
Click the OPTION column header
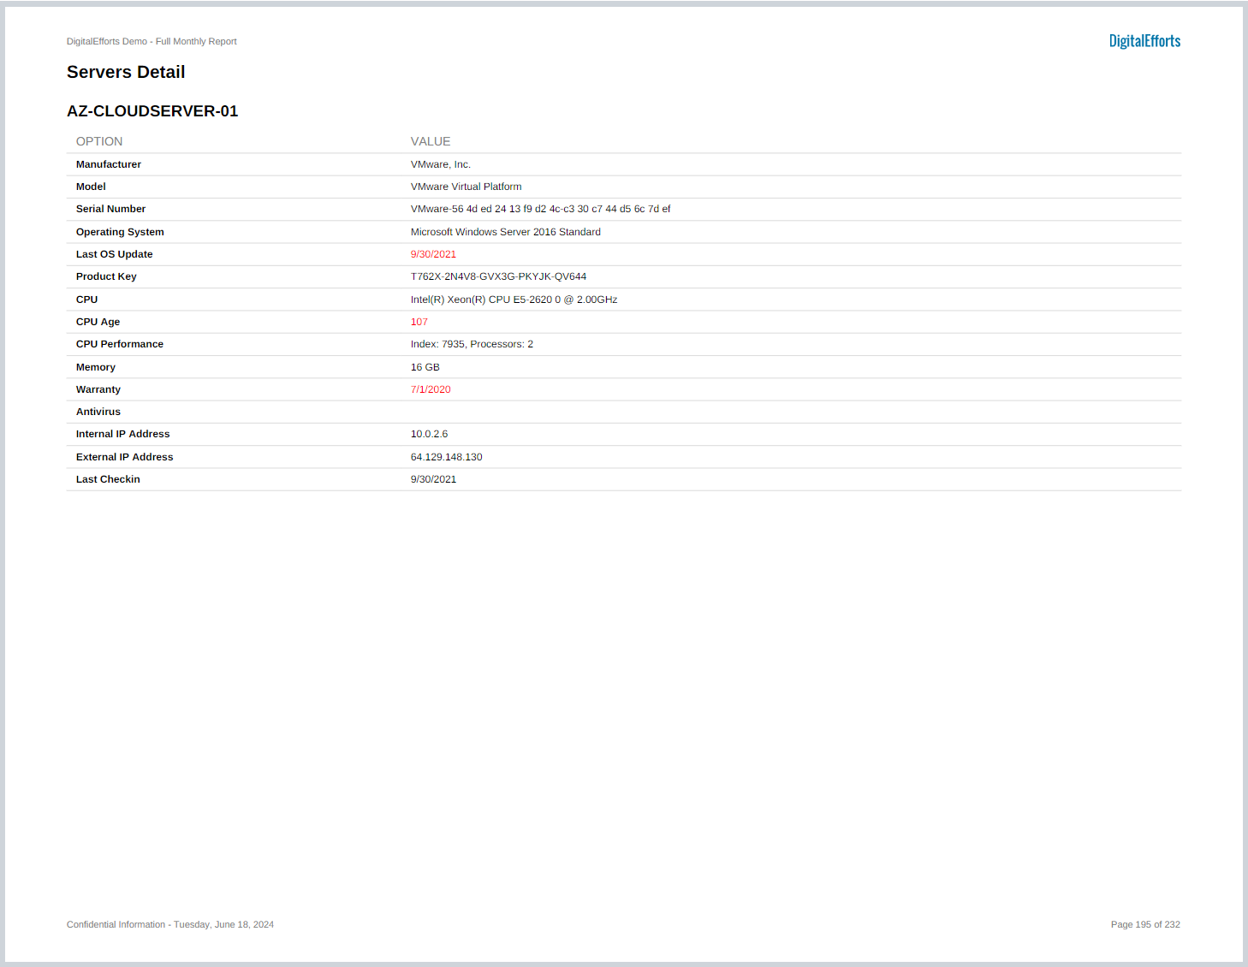point(99,141)
